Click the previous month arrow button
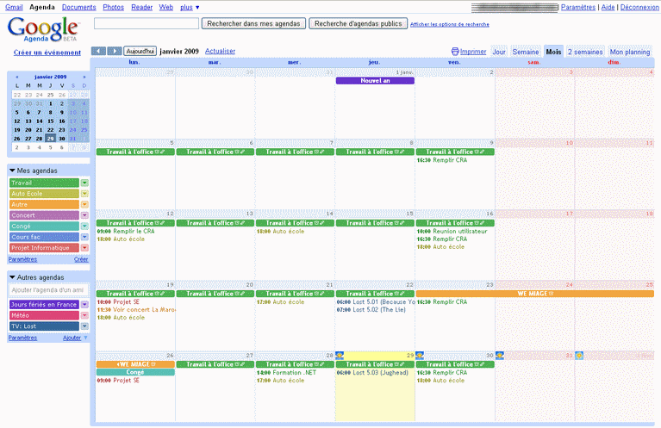661x428 pixels. (98, 51)
